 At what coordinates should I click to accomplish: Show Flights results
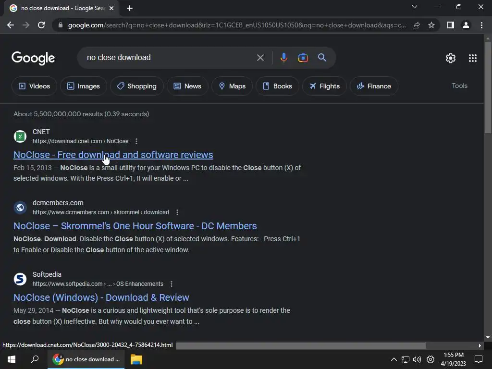click(x=324, y=86)
